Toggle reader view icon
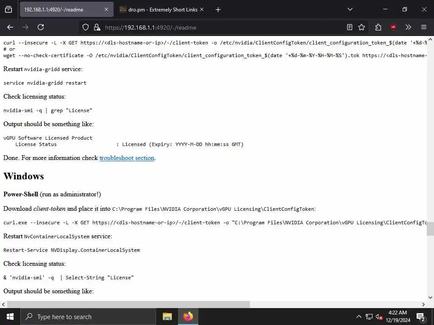This screenshot has width=434, height=325. 350,27
